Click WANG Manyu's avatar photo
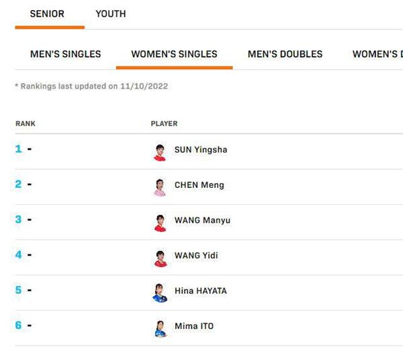Image resolution: width=403 pixels, height=351 pixels. pyautogui.click(x=160, y=223)
